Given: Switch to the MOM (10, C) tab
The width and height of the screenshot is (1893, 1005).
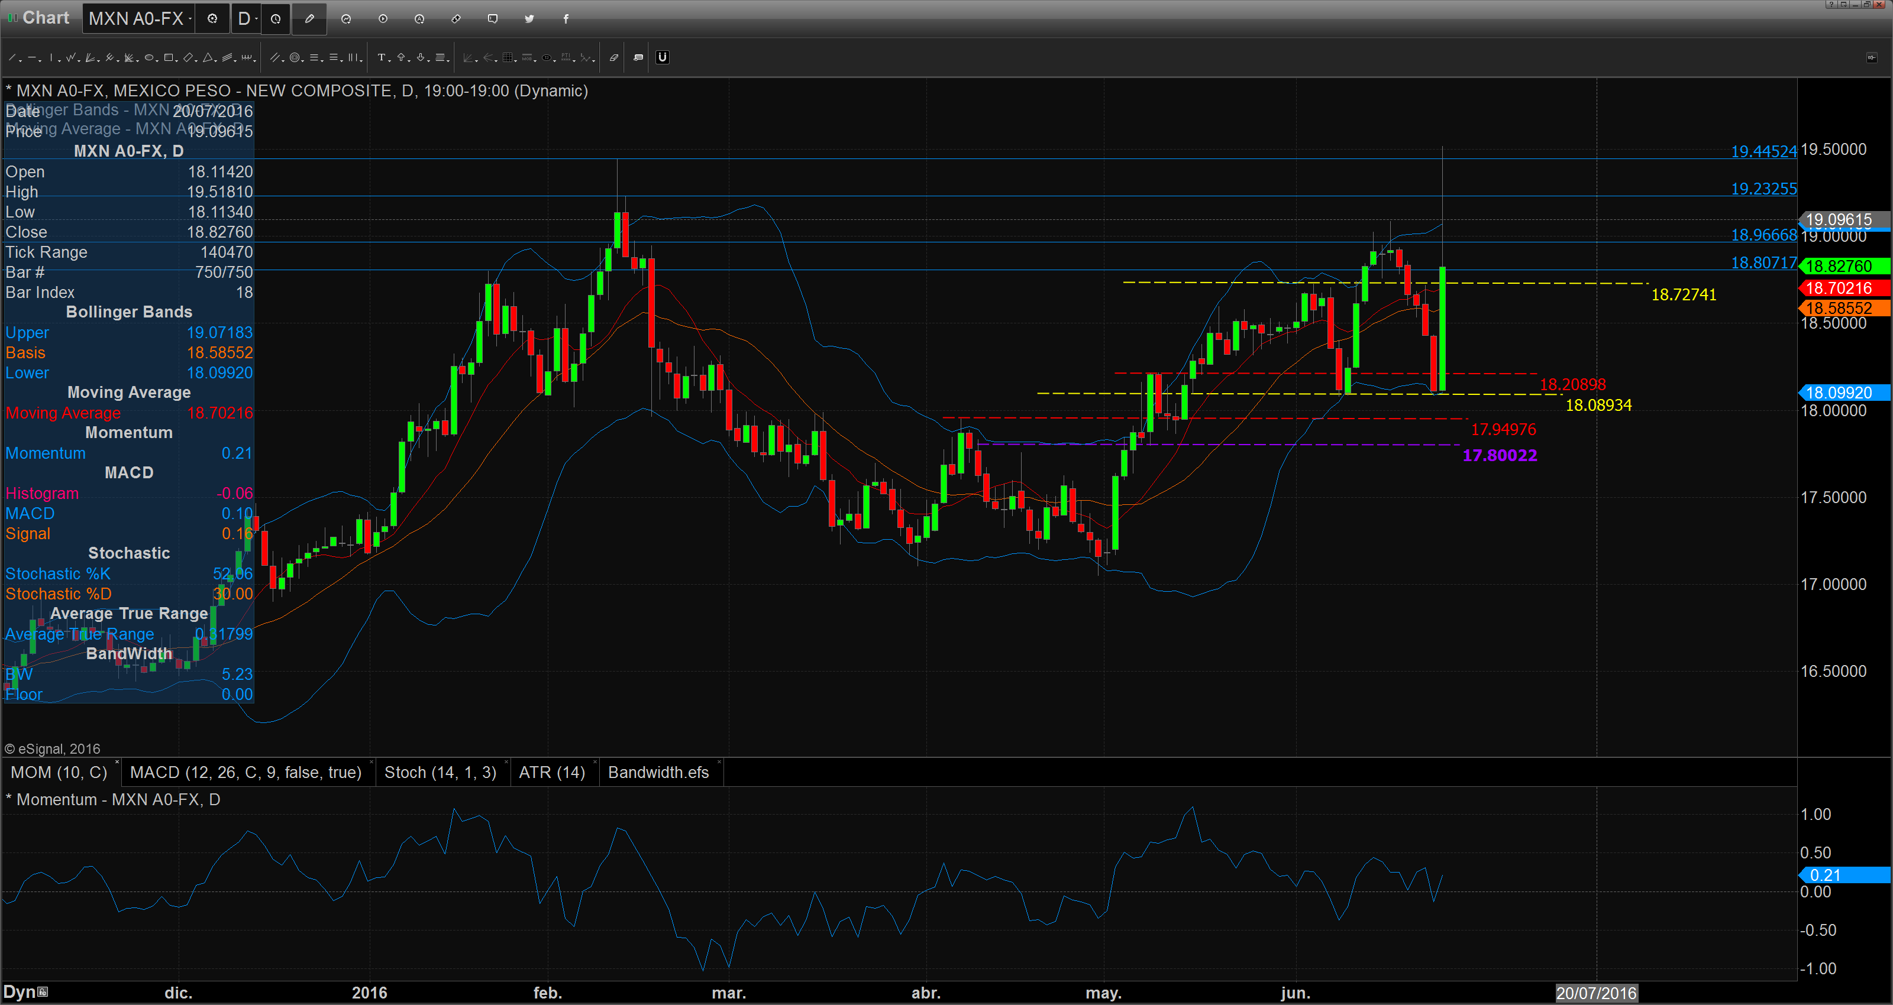Looking at the screenshot, I should (59, 772).
